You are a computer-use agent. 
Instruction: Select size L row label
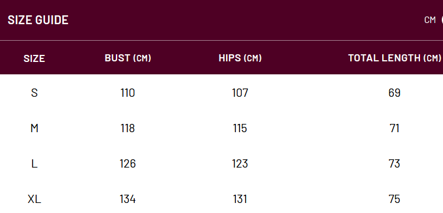[34, 163]
